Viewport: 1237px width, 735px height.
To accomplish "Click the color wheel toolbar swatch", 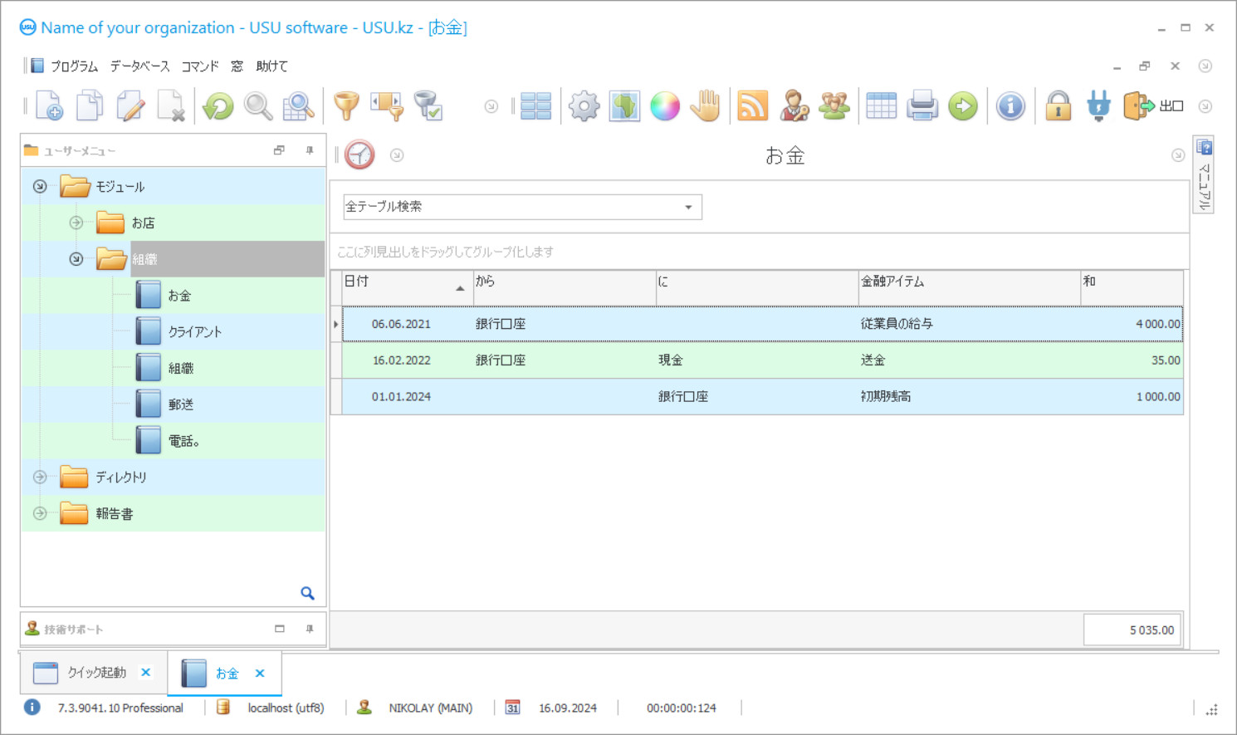I will tap(665, 105).
